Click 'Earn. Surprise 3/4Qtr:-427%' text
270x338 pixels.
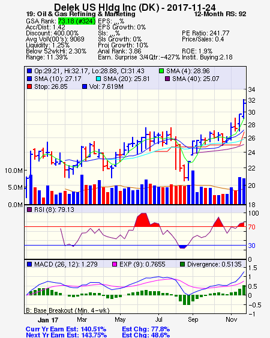(139, 58)
